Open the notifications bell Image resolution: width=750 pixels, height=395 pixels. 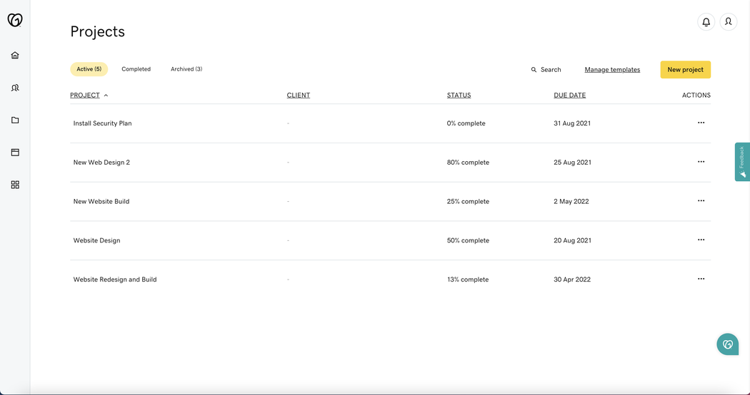coord(706,22)
